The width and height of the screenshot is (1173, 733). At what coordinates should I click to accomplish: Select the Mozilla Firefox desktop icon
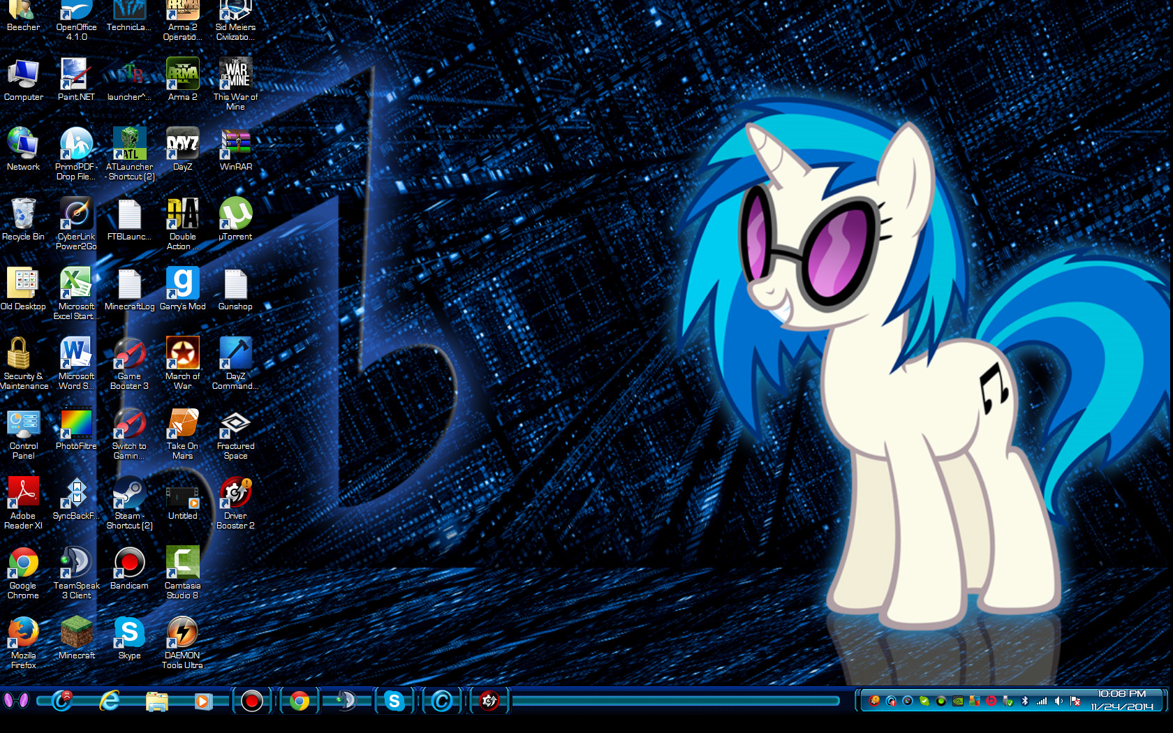click(23, 642)
